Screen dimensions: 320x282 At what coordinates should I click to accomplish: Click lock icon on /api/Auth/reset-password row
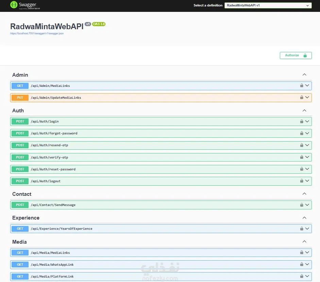(302, 169)
